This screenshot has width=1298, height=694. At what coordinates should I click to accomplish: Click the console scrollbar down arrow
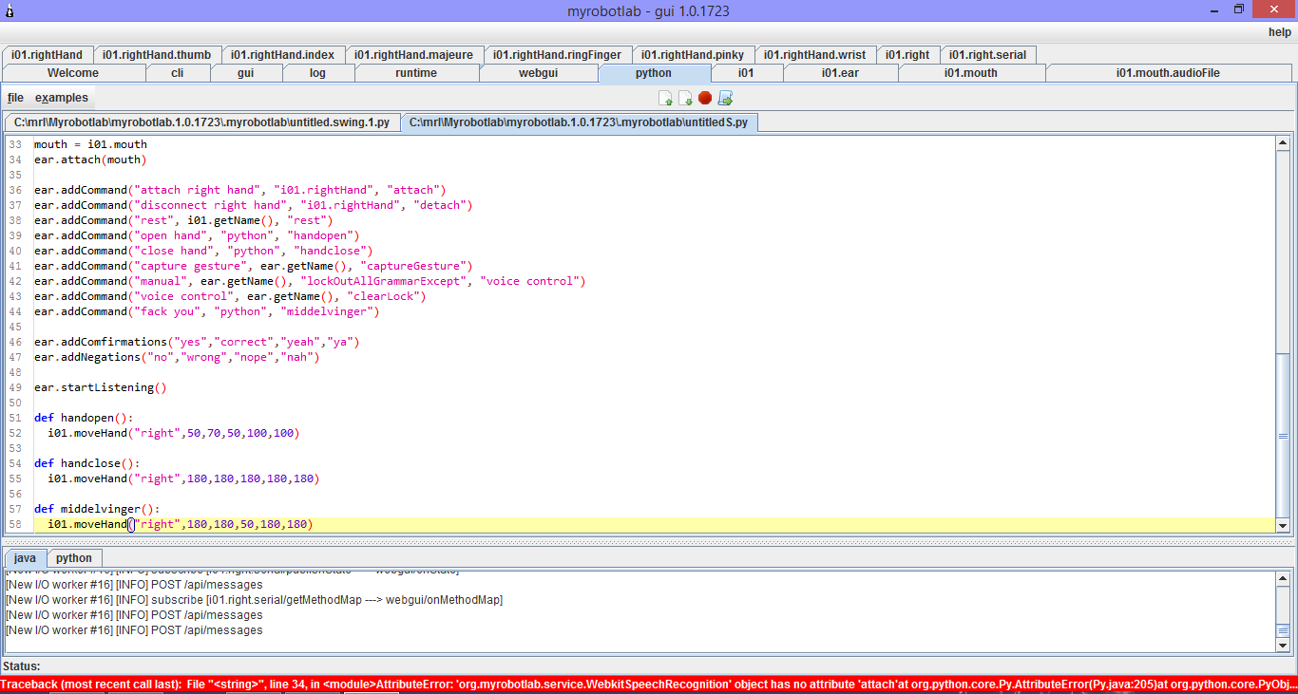pos(1283,646)
